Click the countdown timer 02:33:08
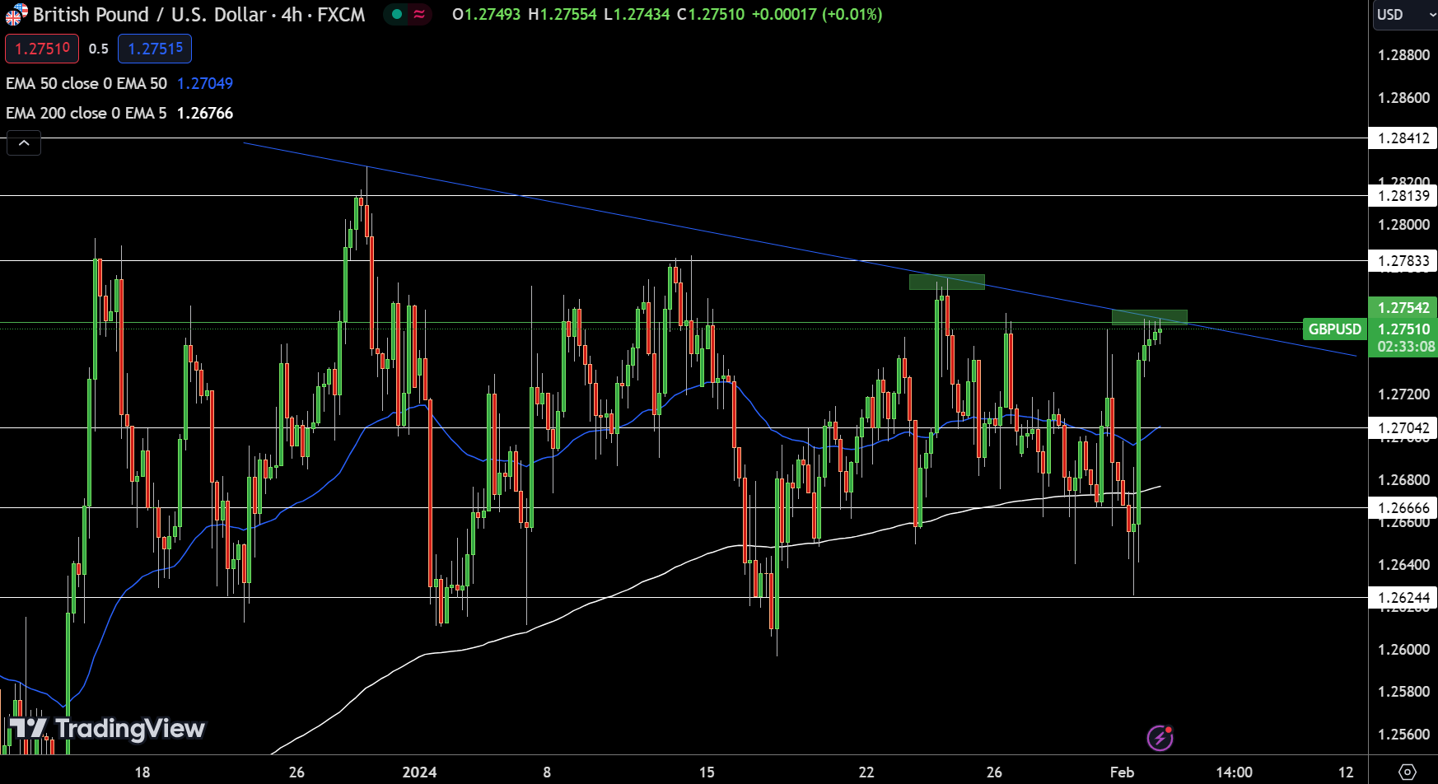 pyautogui.click(x=1406, y=347)
